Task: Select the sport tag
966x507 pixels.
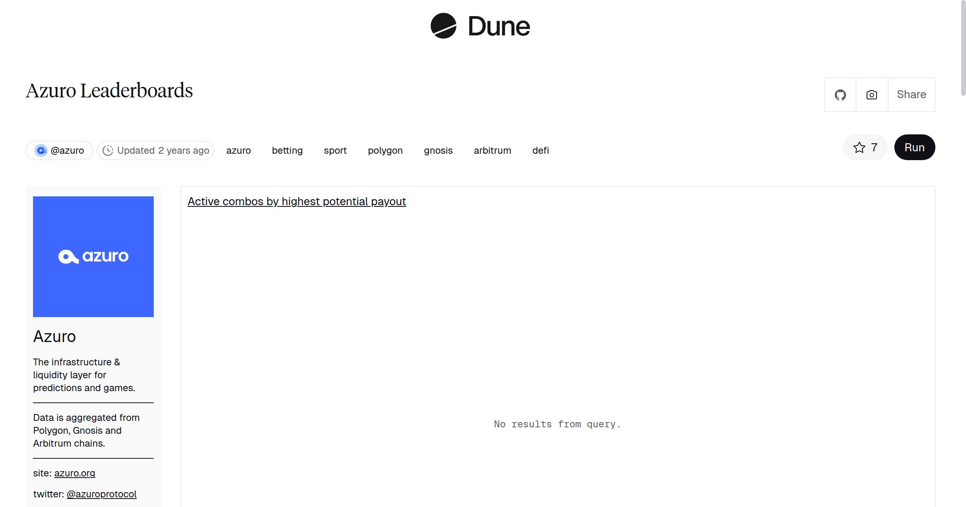Action: [x=335, y=150]
